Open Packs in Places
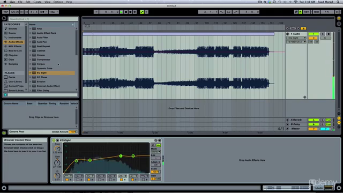This screenshot has height=193, width=343. (x=12, y=77)
